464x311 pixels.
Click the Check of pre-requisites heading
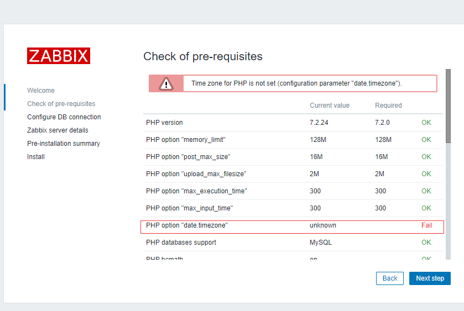click(x=202, y=56)
